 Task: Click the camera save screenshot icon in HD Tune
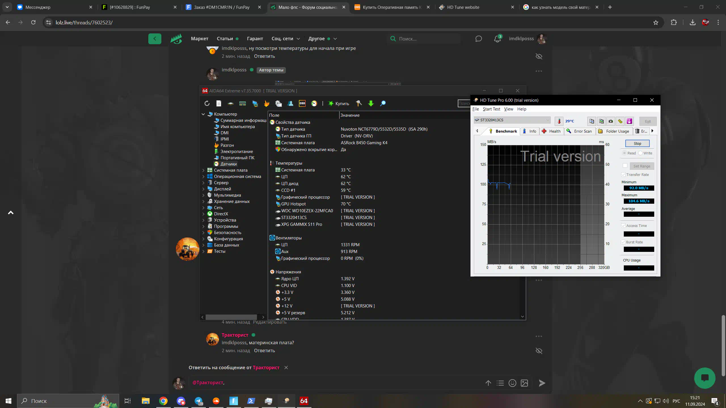[611, 121]
